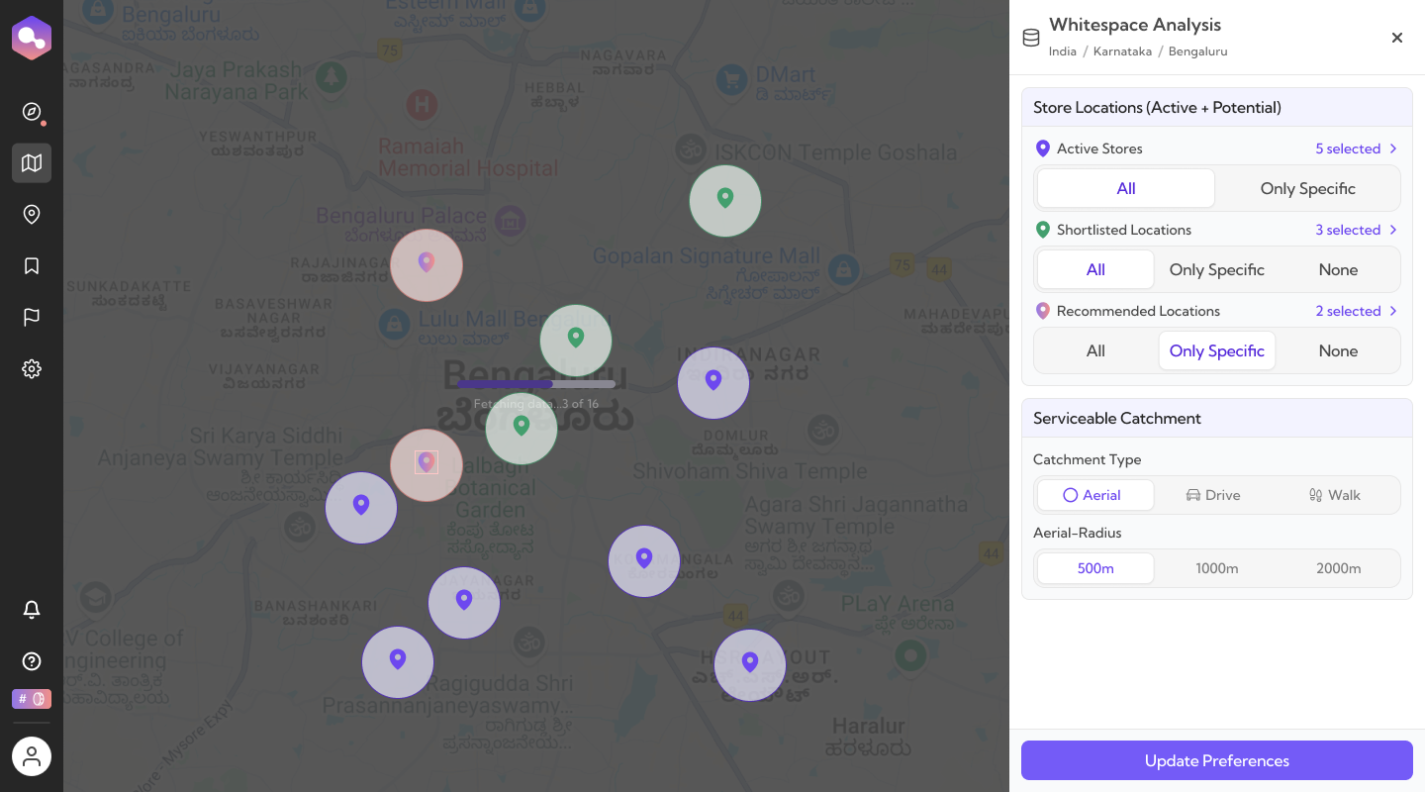
Task: Select None for Shortlisted Locations
Action: pyautogui.click(x=1338, y=269)
